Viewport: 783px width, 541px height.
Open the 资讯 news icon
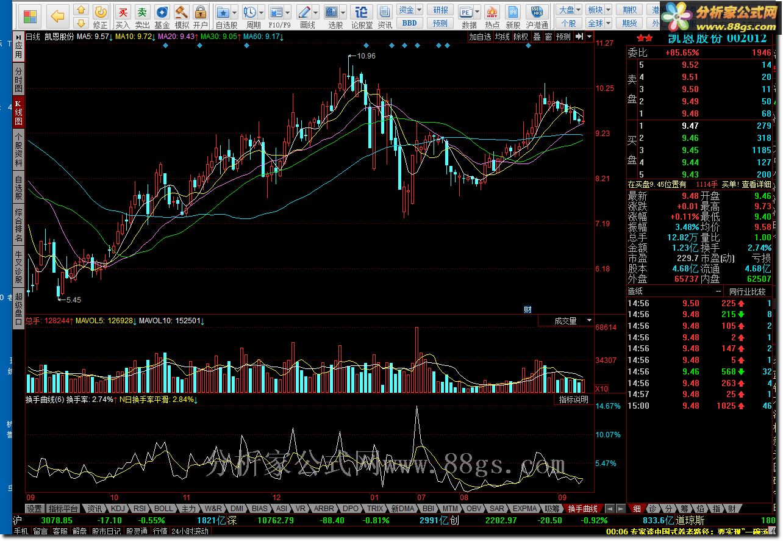click(x=384, y=16)
